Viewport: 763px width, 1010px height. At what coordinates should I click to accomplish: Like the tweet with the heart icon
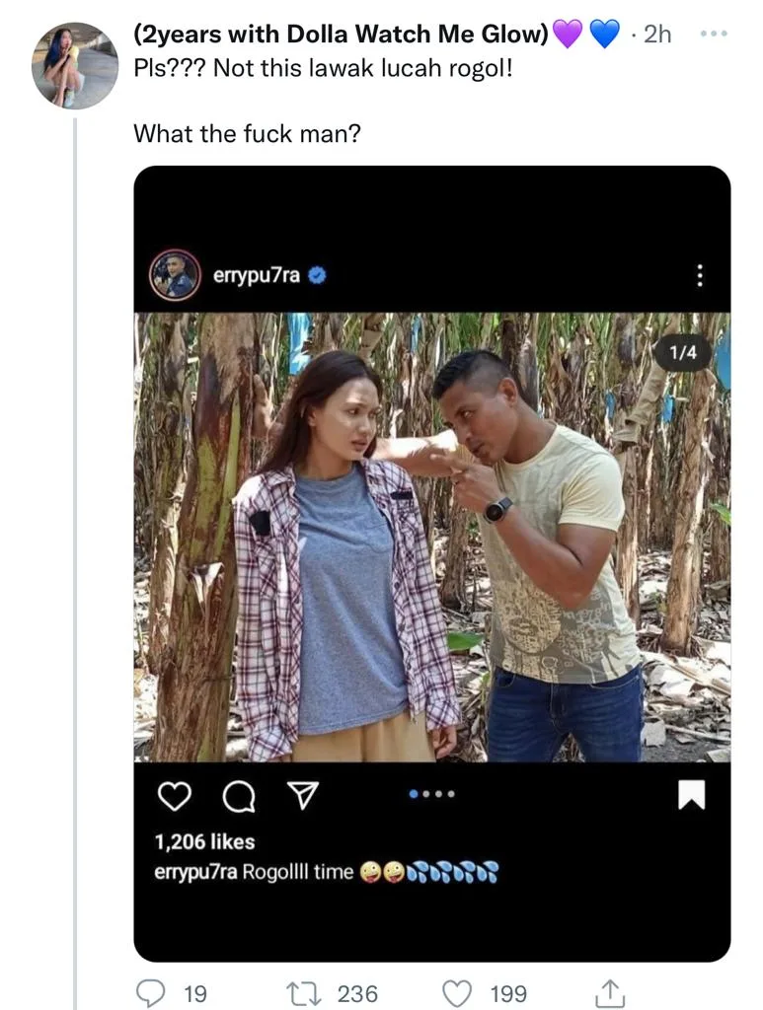[x=456, y=992]
